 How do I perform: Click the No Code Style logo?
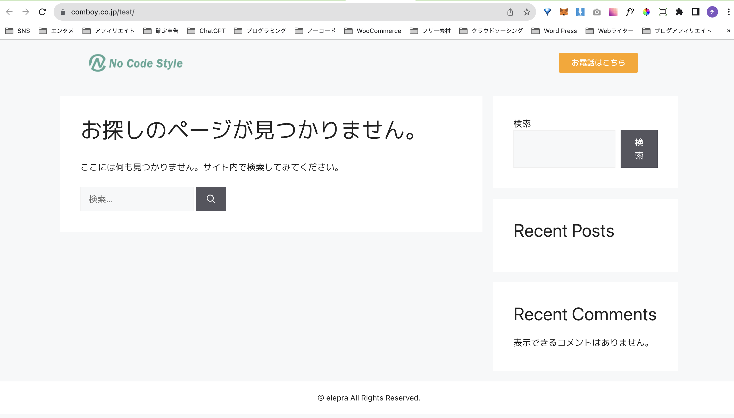tap(136, 63)
